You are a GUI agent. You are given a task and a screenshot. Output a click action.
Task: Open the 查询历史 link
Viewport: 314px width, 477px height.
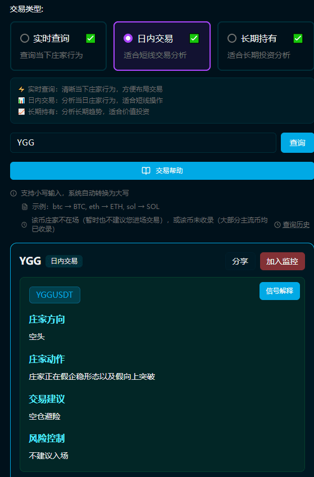coord(296,225)
